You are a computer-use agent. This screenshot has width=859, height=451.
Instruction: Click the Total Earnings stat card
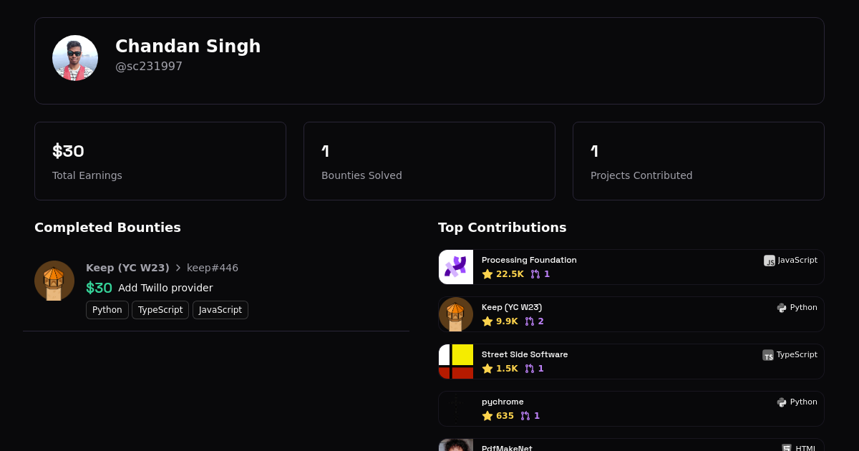(x=160, y=160)
